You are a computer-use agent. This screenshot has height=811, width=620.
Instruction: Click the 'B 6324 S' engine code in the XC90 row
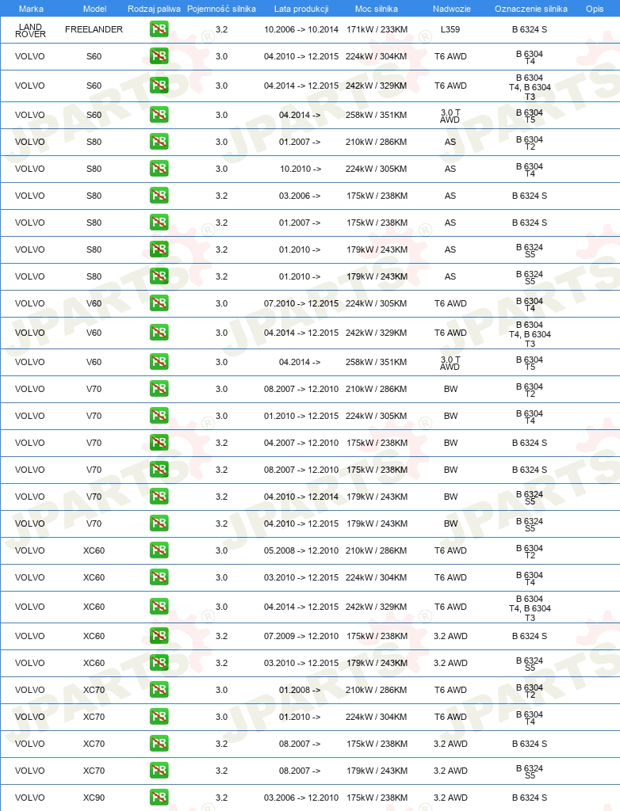pos(530,798)
